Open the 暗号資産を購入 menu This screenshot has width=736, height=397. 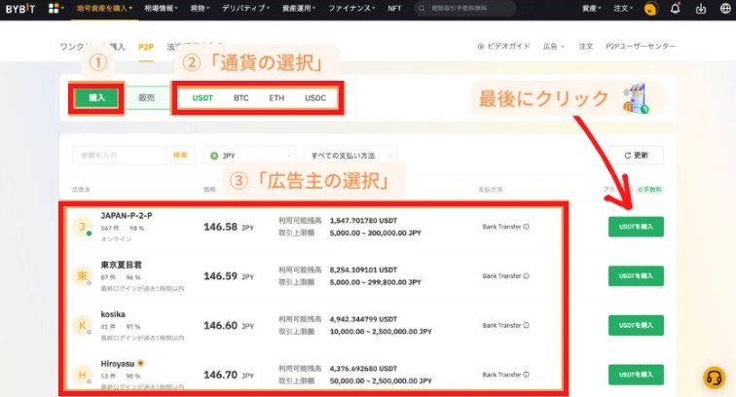[104, 9]
